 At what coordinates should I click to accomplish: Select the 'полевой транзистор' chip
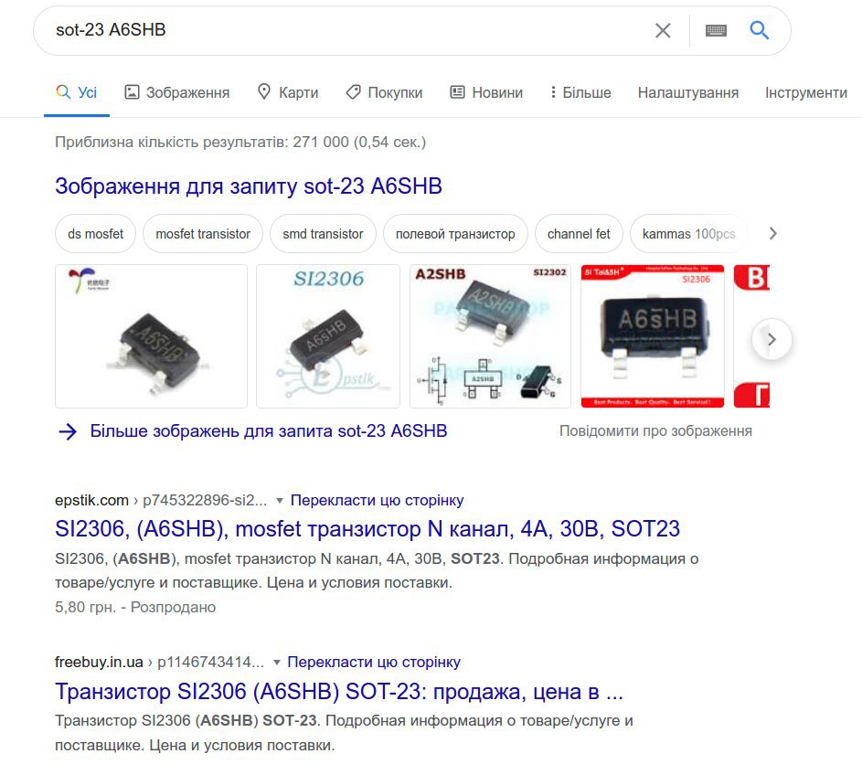[455, 234]
